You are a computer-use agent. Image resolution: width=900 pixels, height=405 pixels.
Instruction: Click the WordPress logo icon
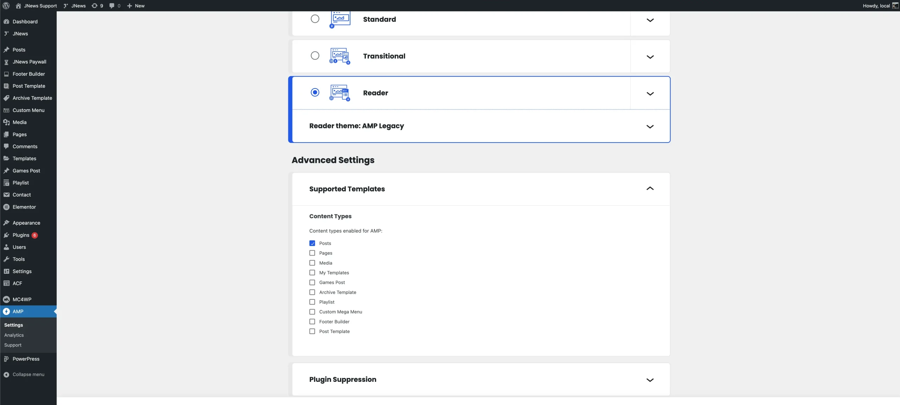[x=6, y=6]
